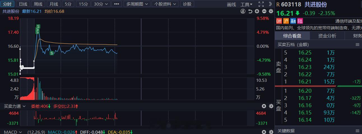
Task: Click buy level 1 price 16.20
Action: (x=305, y=91)
